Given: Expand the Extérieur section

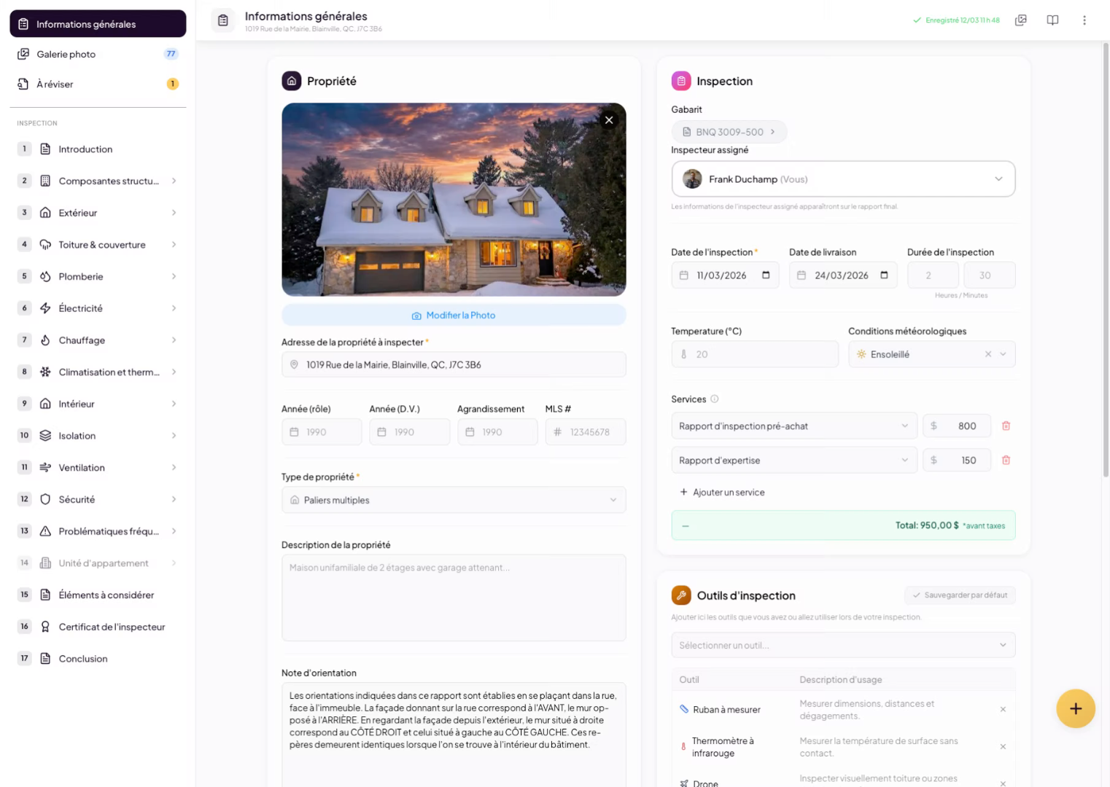Looking at the screenshot, I should (174, 213).
